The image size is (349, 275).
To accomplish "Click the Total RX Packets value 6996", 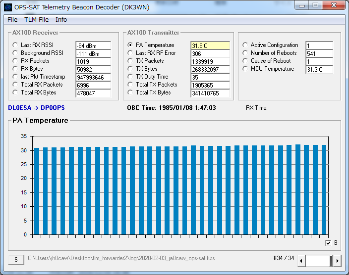I will [93, 85].
